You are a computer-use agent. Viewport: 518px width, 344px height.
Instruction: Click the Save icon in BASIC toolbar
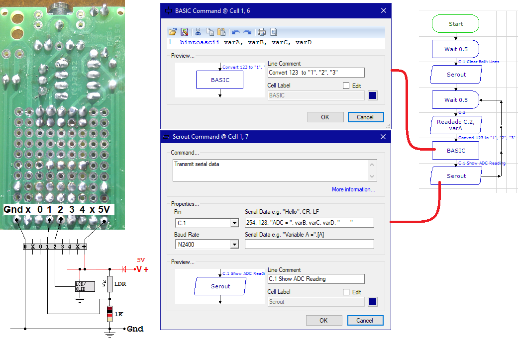click(x=184, y=32)
